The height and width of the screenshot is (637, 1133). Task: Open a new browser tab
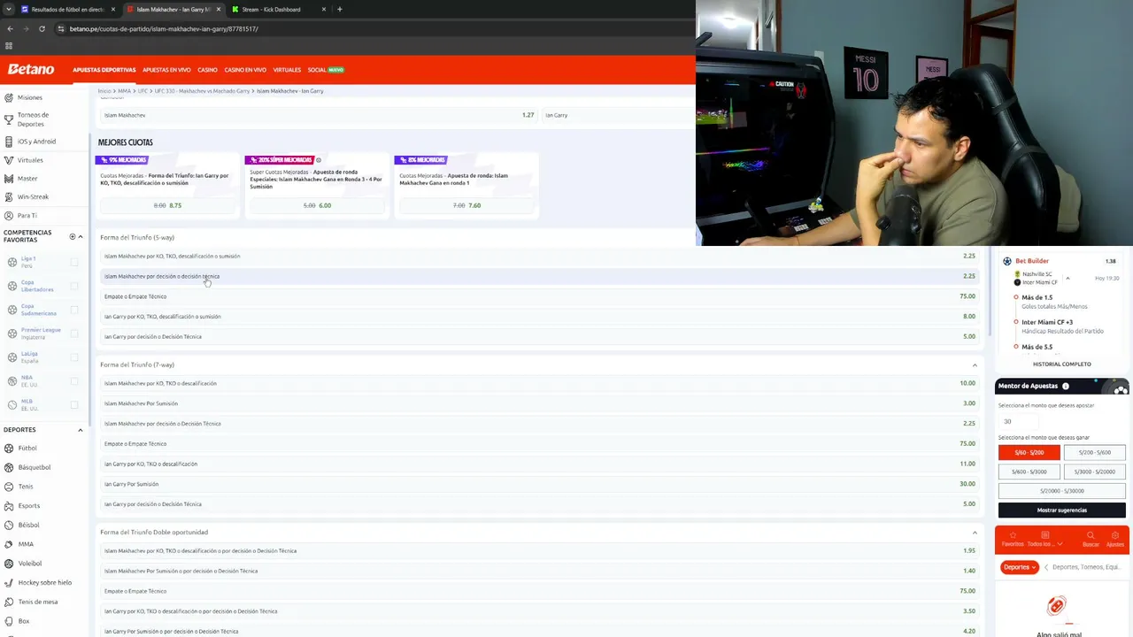coord(340,9)
